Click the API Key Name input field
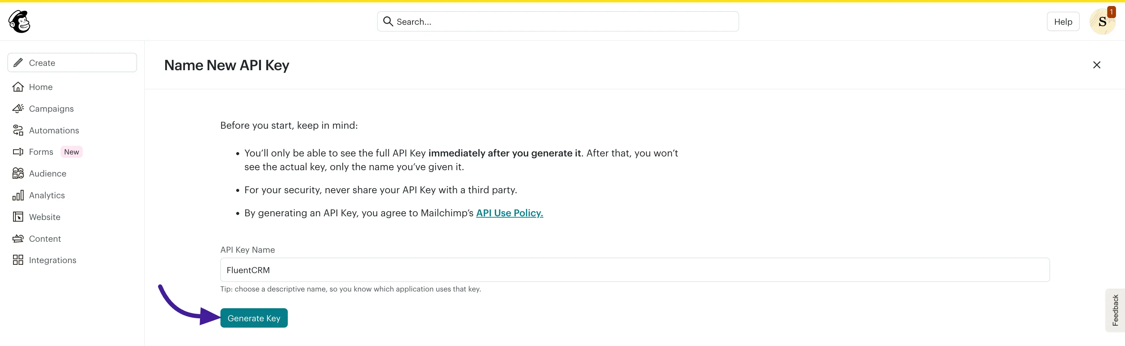The height and width of the screenshot is (346, 1125). point(635,270)
